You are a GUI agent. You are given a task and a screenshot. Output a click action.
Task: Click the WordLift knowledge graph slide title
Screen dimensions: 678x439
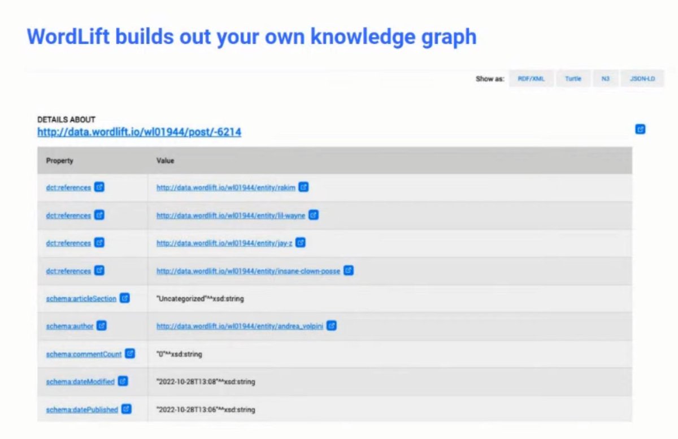pyautogui.click(x=251, y=36)
